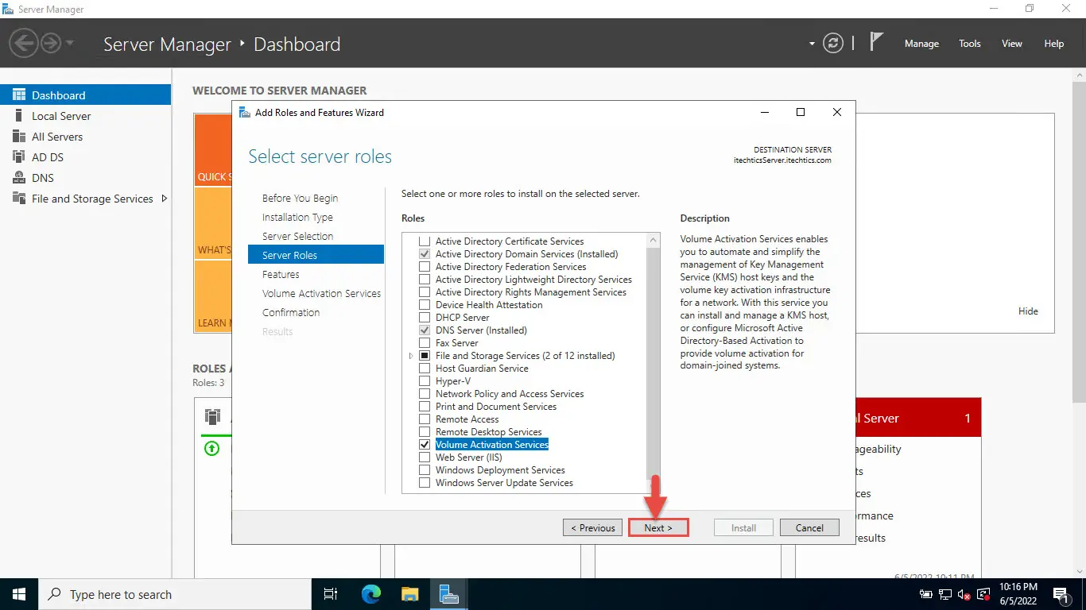Click the back navigation arrow in Server Manager
This screenshot has width=1086, height=610.
click(x=25, y=43)
